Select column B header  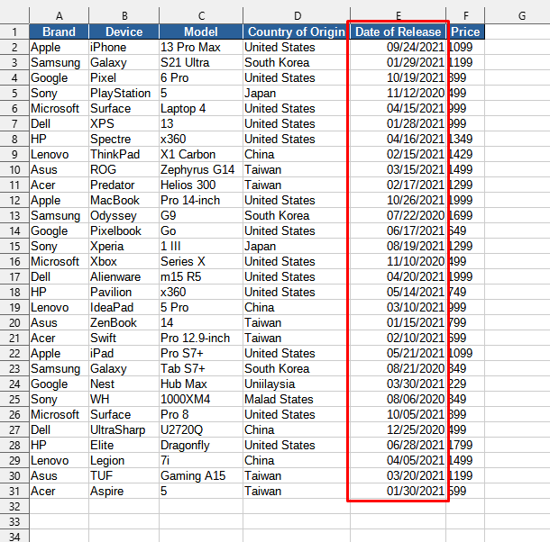pos(124,16)
